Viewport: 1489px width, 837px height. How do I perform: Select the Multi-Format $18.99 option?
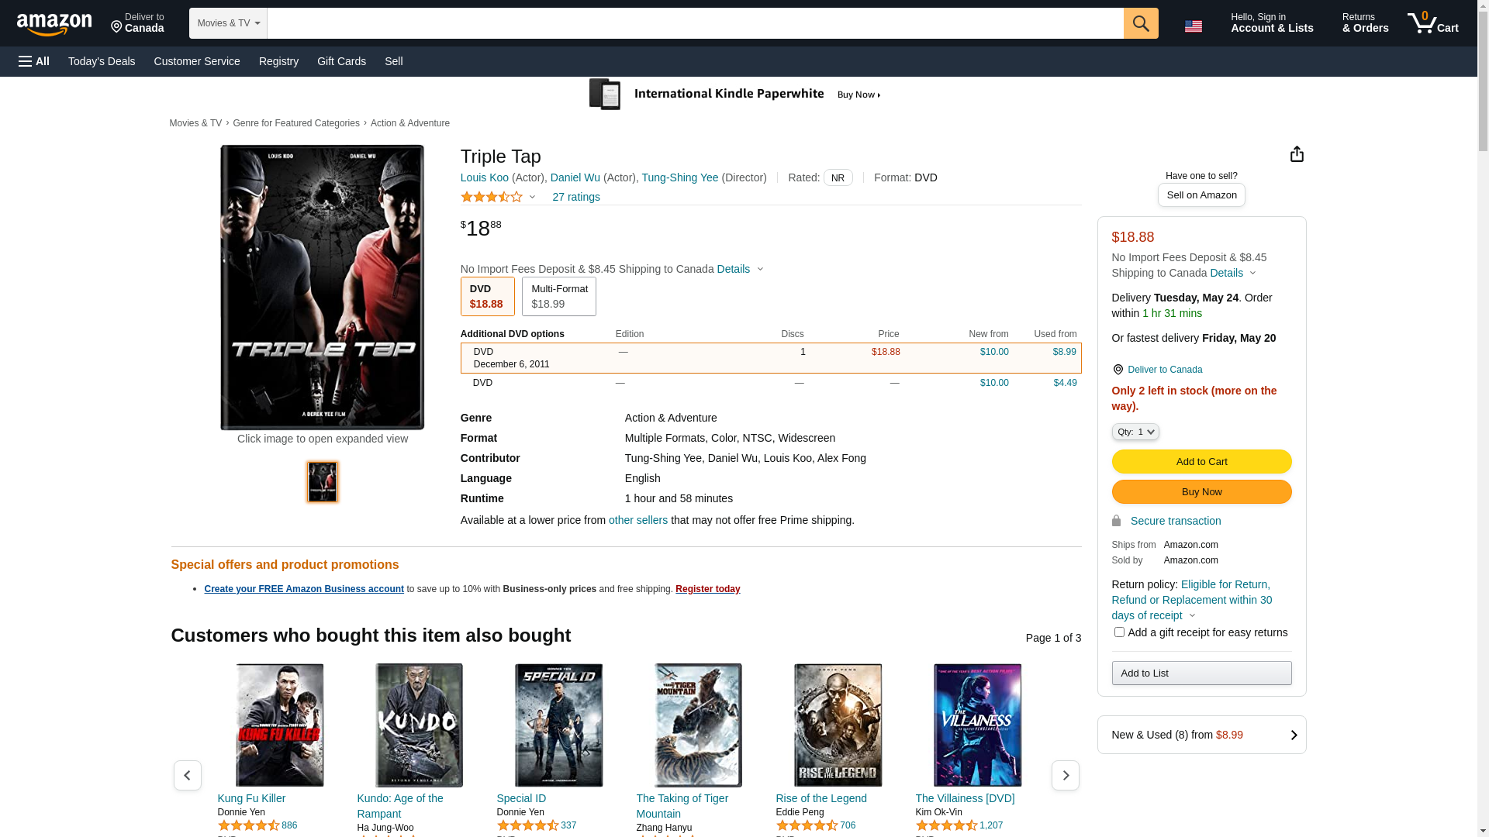[558, 296]
